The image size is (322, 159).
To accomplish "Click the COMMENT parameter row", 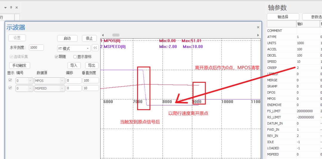I will point(295,31).
